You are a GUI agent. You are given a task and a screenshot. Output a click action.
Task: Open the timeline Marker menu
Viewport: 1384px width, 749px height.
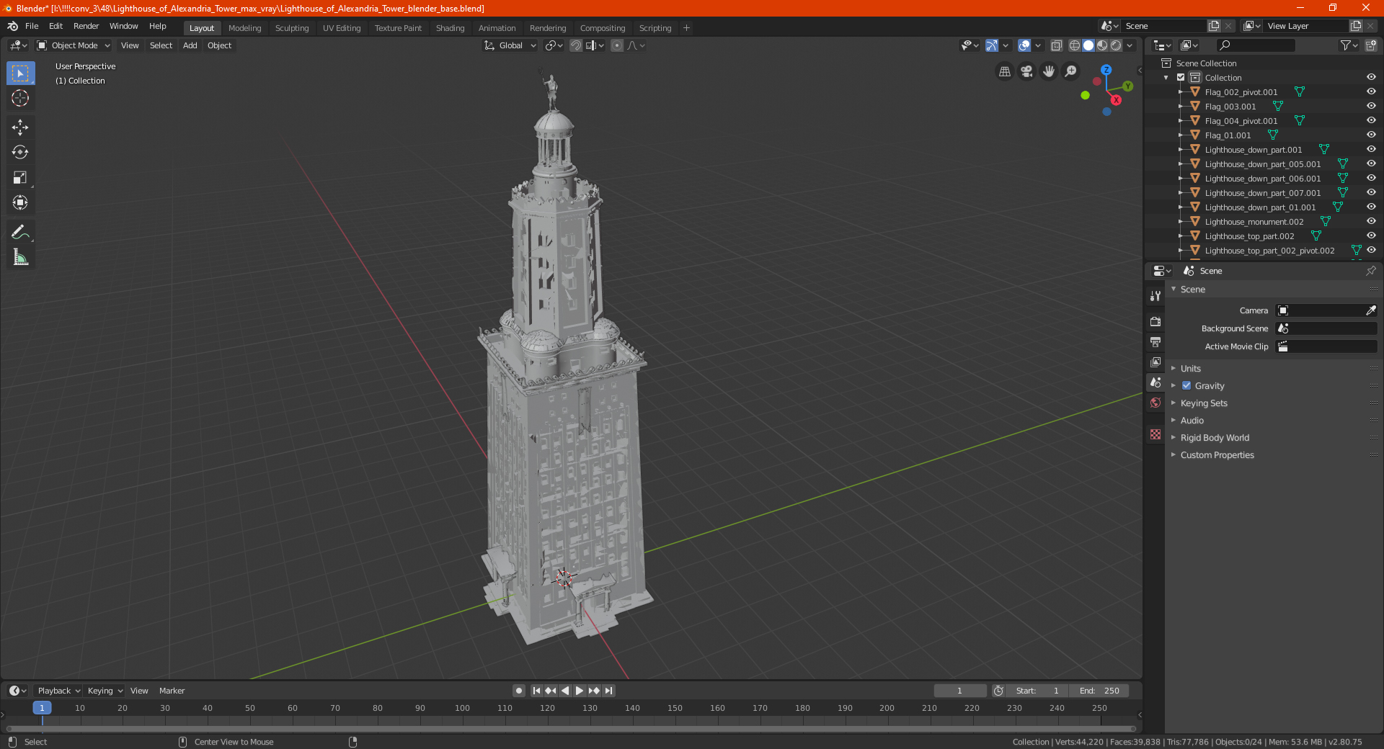pyautogui.click(x=172, y=691)
